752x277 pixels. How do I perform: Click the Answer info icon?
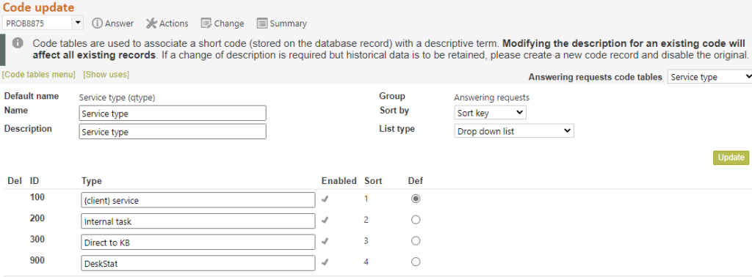coord(98,23)
